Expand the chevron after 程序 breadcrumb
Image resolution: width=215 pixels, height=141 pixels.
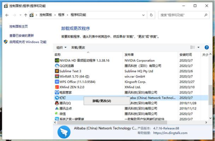(x=67, y=15)
